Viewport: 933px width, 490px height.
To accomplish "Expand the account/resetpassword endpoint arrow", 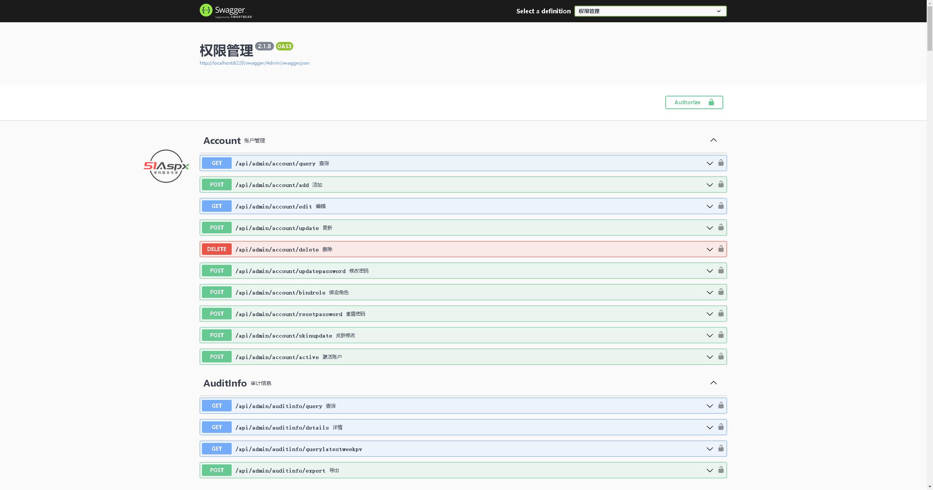I will click(709, 314).
